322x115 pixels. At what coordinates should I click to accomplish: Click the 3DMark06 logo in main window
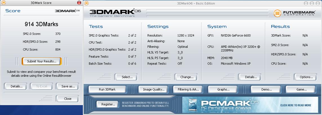(x=115, y=13)
